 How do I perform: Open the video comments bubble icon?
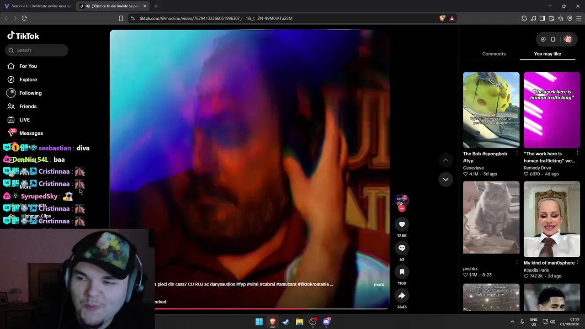click(402, 248)
